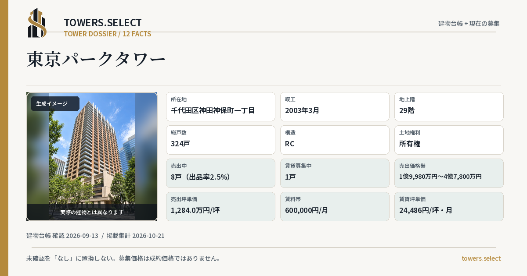Click the 実際の建物とは異なります caption
The image size is (527, 276).
point(92,212)
